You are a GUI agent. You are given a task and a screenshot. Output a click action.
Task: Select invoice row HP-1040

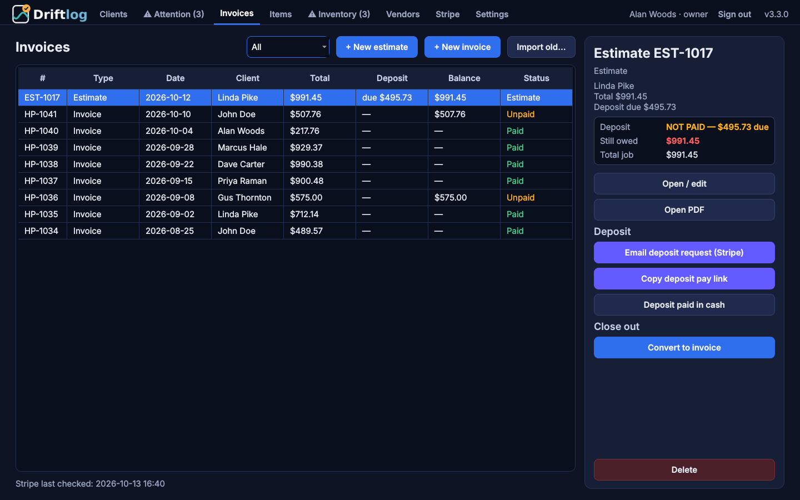(x=296, y=131)
